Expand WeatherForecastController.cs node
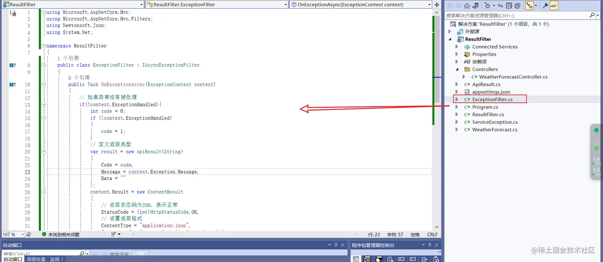 (464, 77)
